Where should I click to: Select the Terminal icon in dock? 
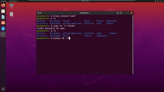3,34
